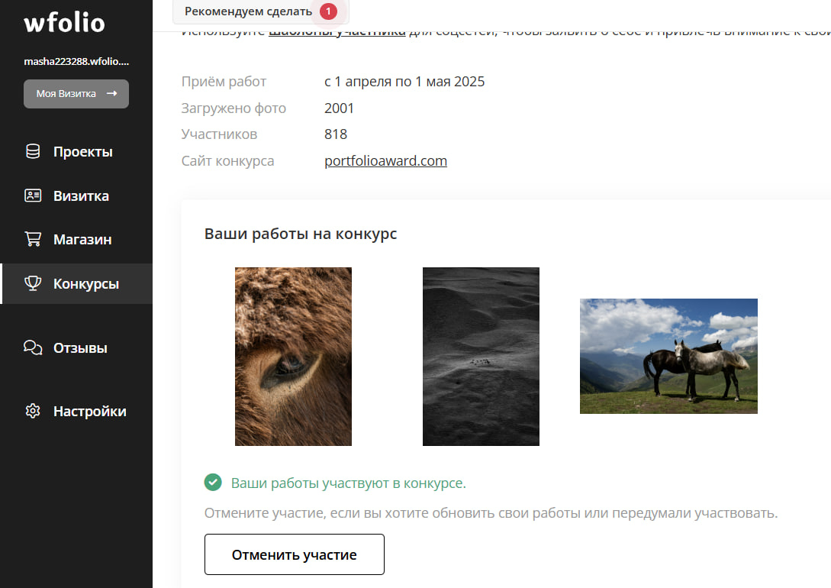Open the Настройки menu item

point(76,411)
